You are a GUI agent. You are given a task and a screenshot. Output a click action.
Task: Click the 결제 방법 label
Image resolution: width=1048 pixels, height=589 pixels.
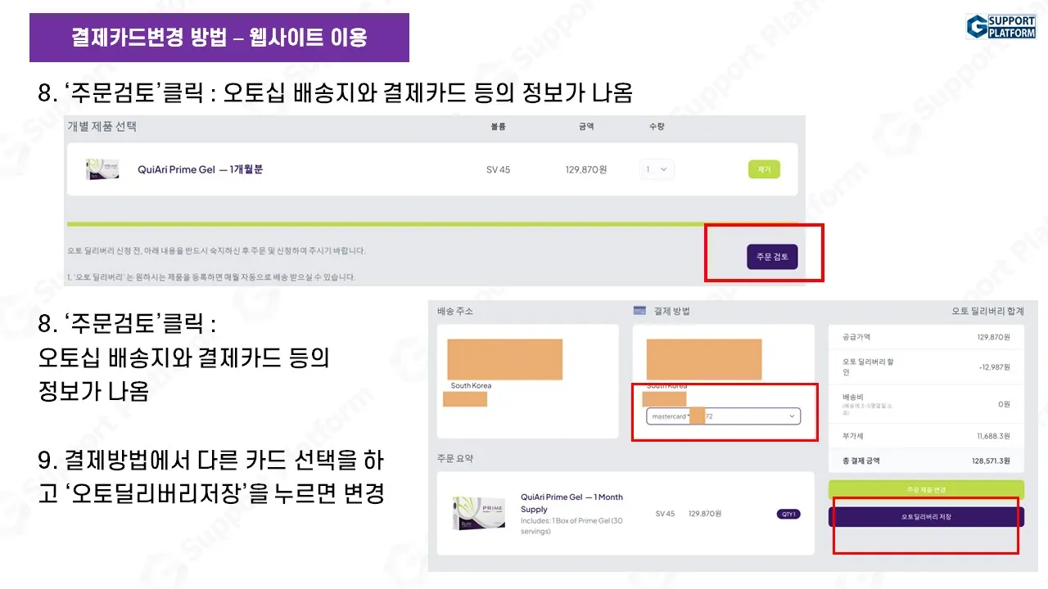(x=671, y=311)
